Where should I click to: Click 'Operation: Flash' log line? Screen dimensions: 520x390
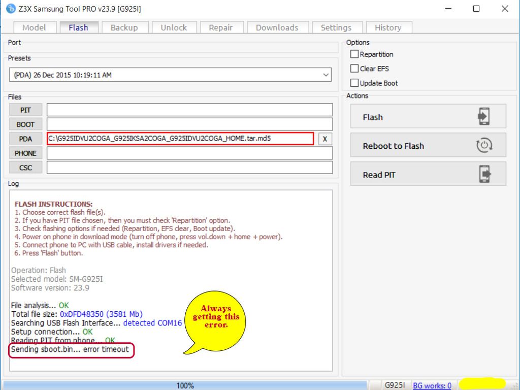click(x=39, y=270)
